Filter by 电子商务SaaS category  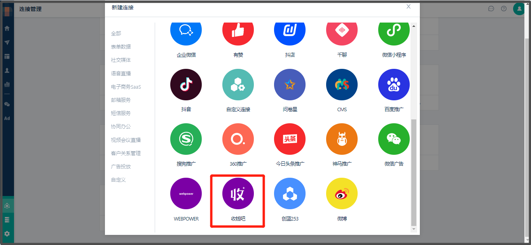pos(126,87)
